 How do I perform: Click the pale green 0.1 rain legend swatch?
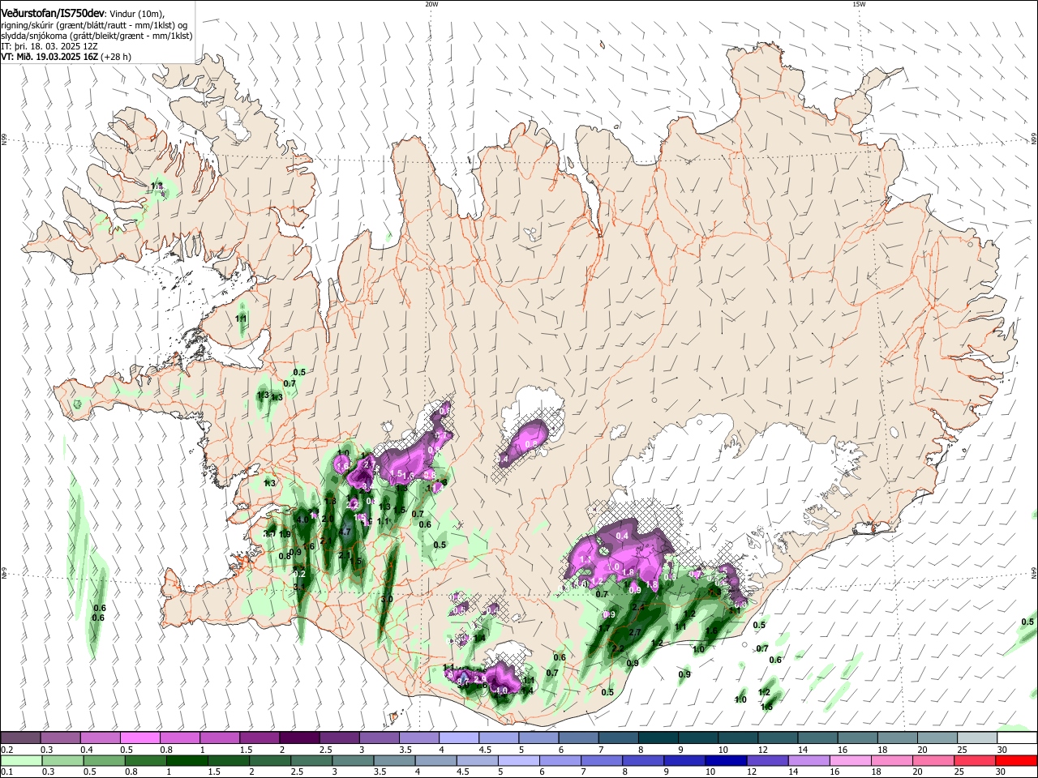point(21,761)
